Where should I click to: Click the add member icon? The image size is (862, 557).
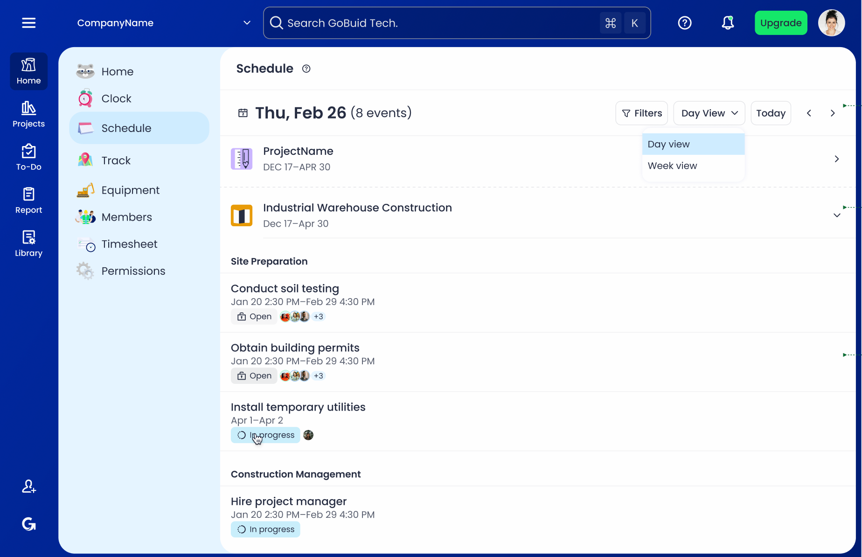28,487
